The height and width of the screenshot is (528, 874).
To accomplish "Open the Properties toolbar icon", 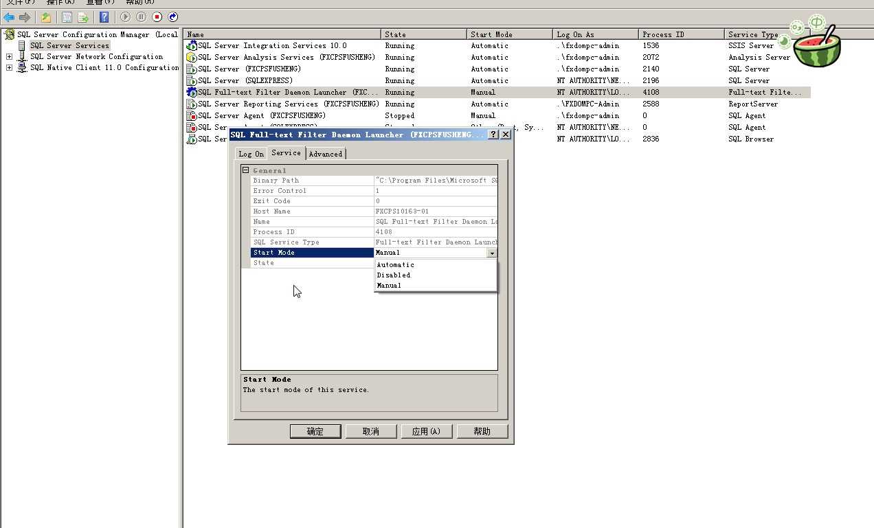I will (x=67, y=17).
